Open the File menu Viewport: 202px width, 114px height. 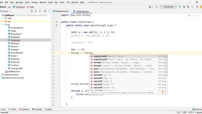1,2
